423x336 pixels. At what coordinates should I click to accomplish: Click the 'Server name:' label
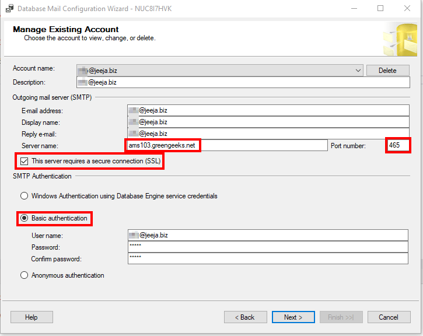(40, 146)
